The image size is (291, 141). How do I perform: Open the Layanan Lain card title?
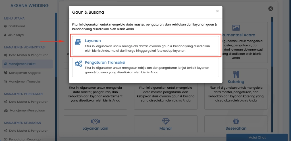[x=95, y=128]
